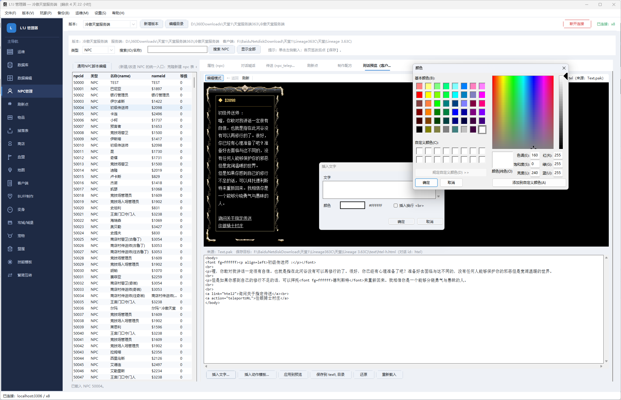Open the 地图 map pin icon
Screen dimensions: 621x400
click(10, 170)
